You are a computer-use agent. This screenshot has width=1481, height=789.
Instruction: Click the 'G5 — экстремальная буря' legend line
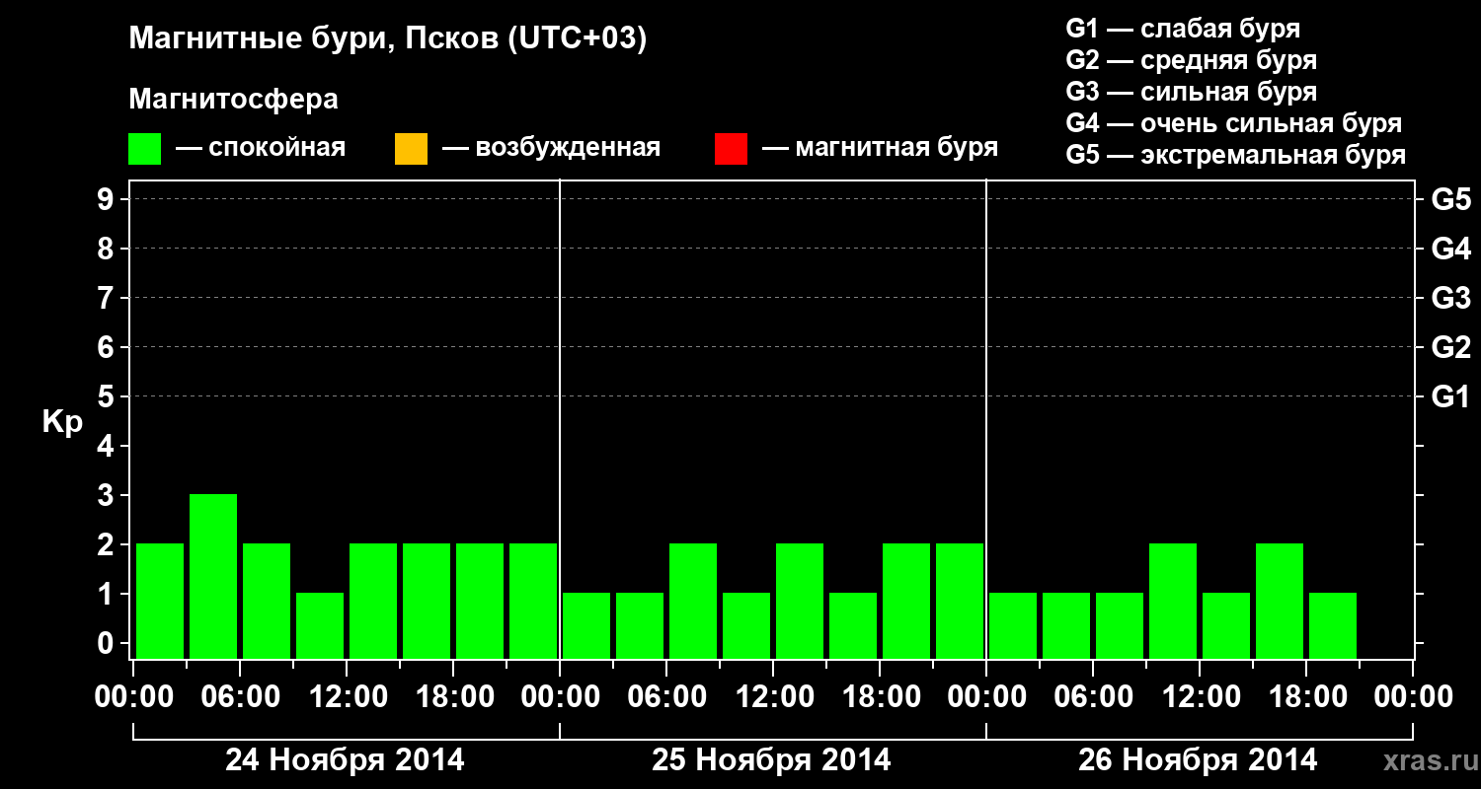pyautogui.click(x=1235, y=155)
